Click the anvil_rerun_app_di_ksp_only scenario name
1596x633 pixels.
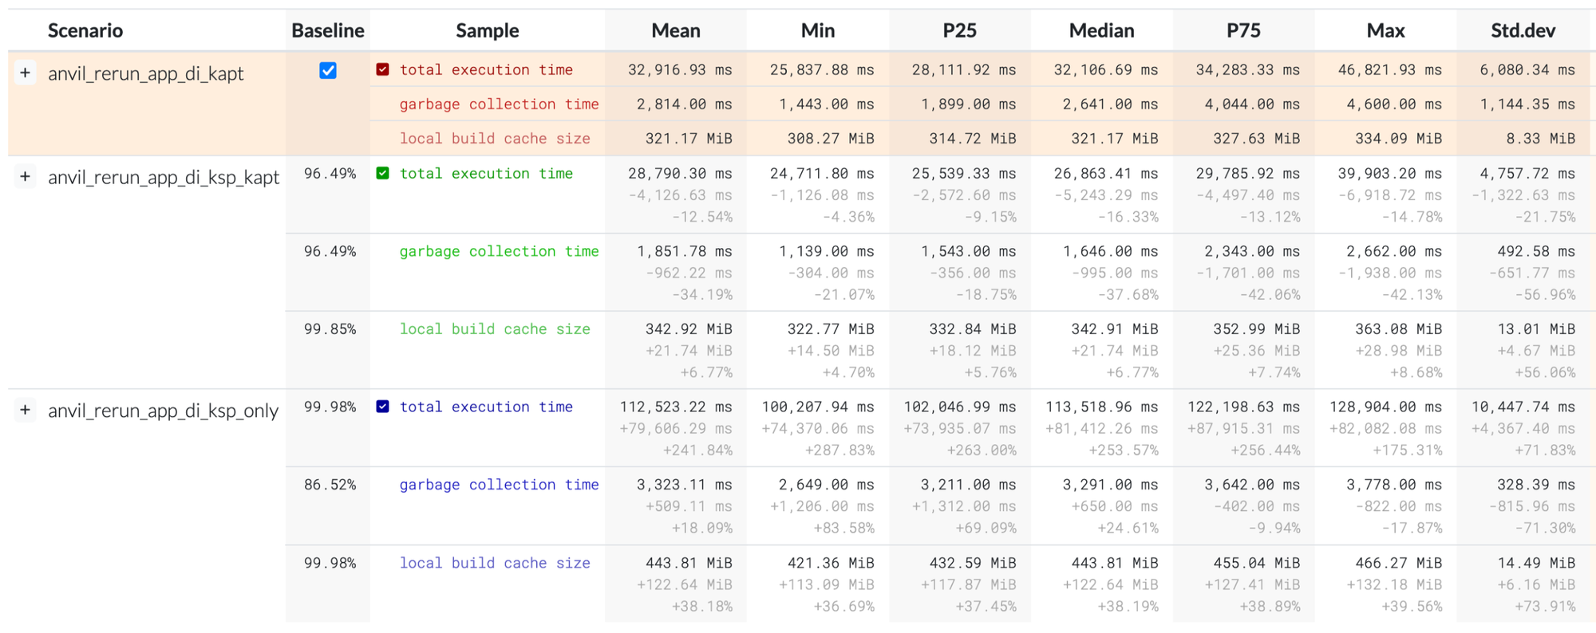pos(163,411)
